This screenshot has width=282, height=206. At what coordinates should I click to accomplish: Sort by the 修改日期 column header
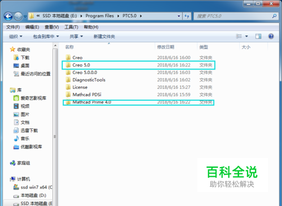[166, 47]
